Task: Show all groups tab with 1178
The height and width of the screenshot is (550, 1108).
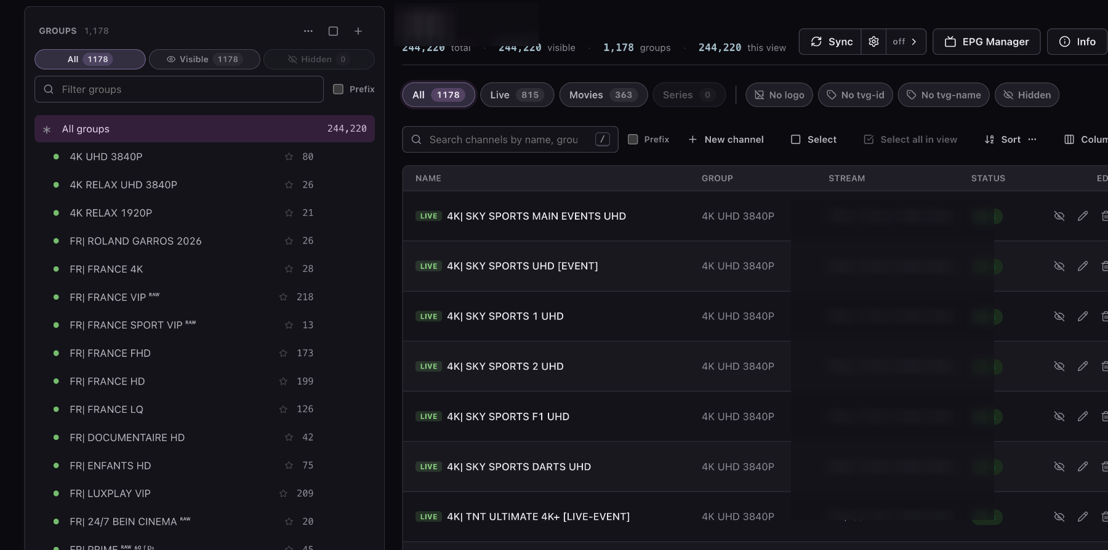Action: [x=90, y=59]
